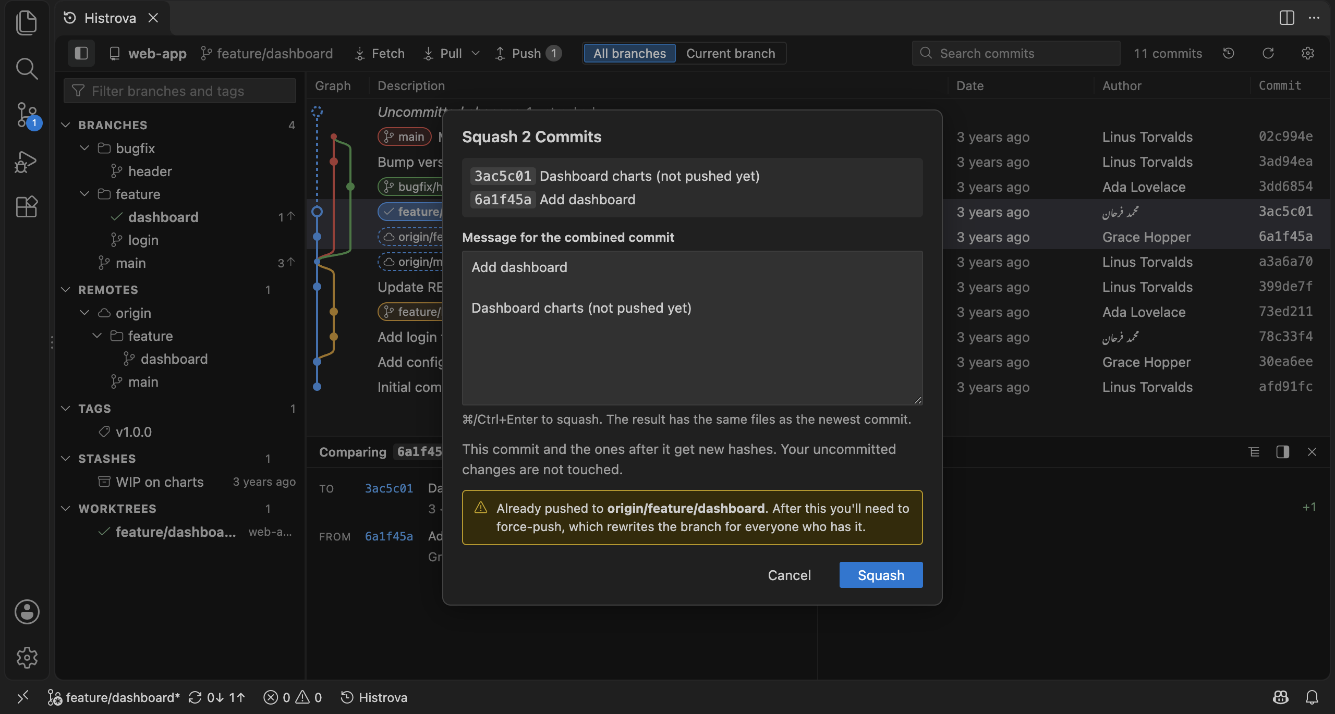The width and height of the screenshot is (1335, 714).
Task: Click Cancel in squash dialog
Action: [789, 575]
